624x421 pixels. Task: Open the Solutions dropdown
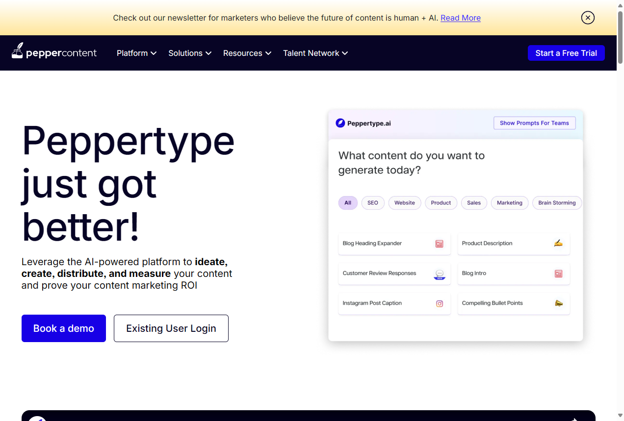(x=190, y=53)
